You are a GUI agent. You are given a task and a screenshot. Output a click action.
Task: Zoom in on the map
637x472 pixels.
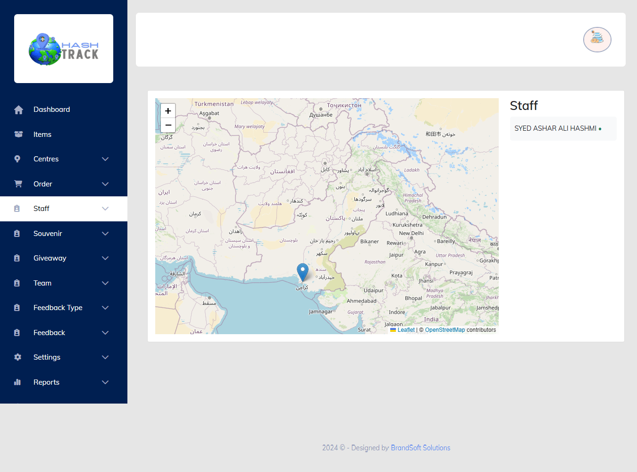coord(168,111)
